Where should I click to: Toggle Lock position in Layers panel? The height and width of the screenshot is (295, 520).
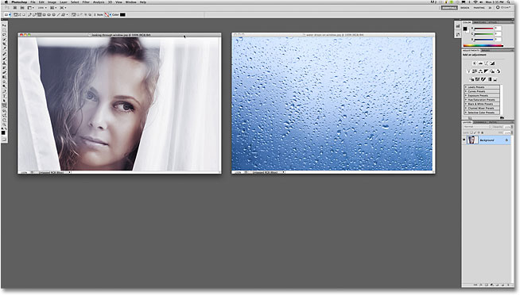(x=479, y=132)
